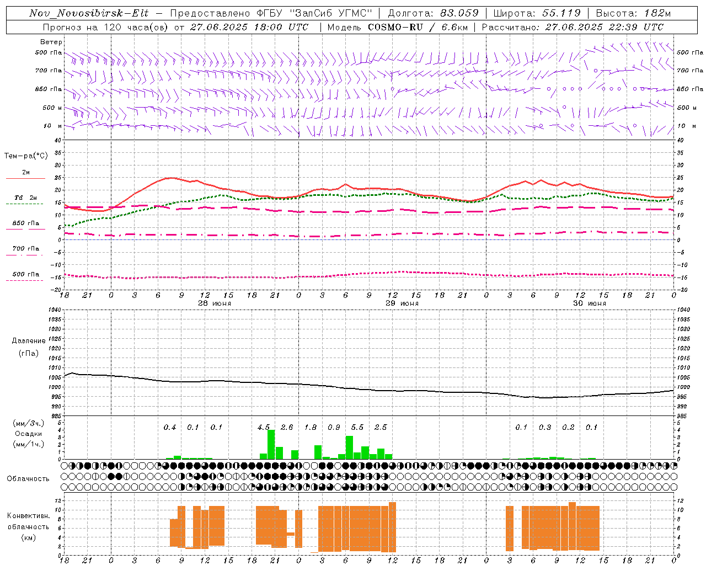Click the 700 гПа temperature legend label
The height and width of the screenshot is (565, 706).
[x=25, y=249]
